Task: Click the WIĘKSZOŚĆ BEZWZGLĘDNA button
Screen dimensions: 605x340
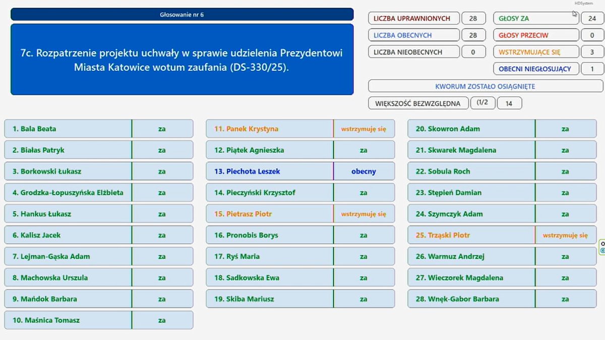Action: pyautogui.click(x=418, y=103)
